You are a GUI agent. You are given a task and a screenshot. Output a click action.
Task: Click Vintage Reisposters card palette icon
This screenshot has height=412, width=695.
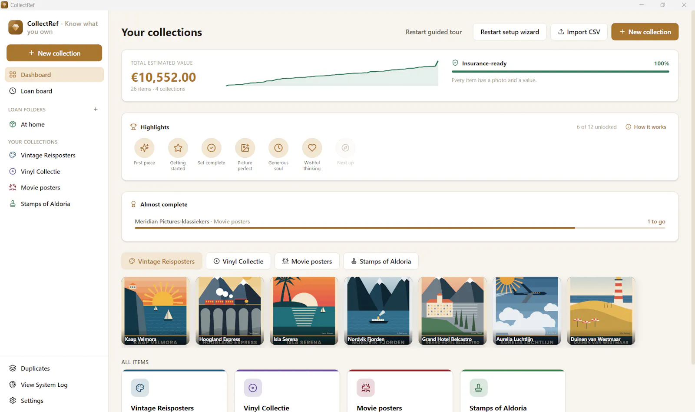(140, 388)
